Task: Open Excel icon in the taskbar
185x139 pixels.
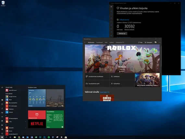Action: tap(36, 137)
